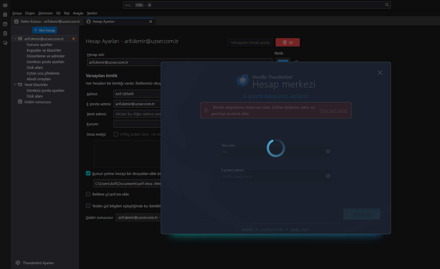Click the Yeni hesap button
This screenshot has width=440, height=269.
[x=45, y=30]
